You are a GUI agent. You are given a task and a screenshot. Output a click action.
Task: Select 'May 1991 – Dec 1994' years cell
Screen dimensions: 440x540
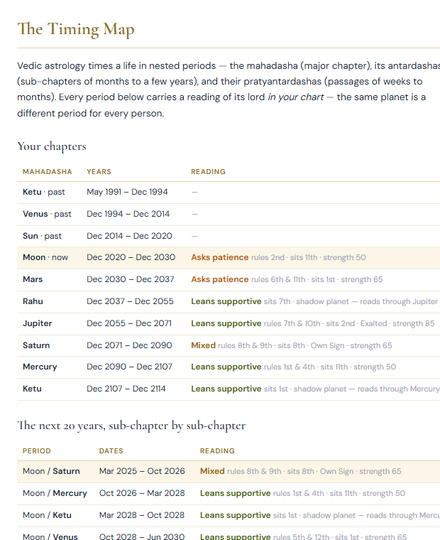click(x=127, y=192)
